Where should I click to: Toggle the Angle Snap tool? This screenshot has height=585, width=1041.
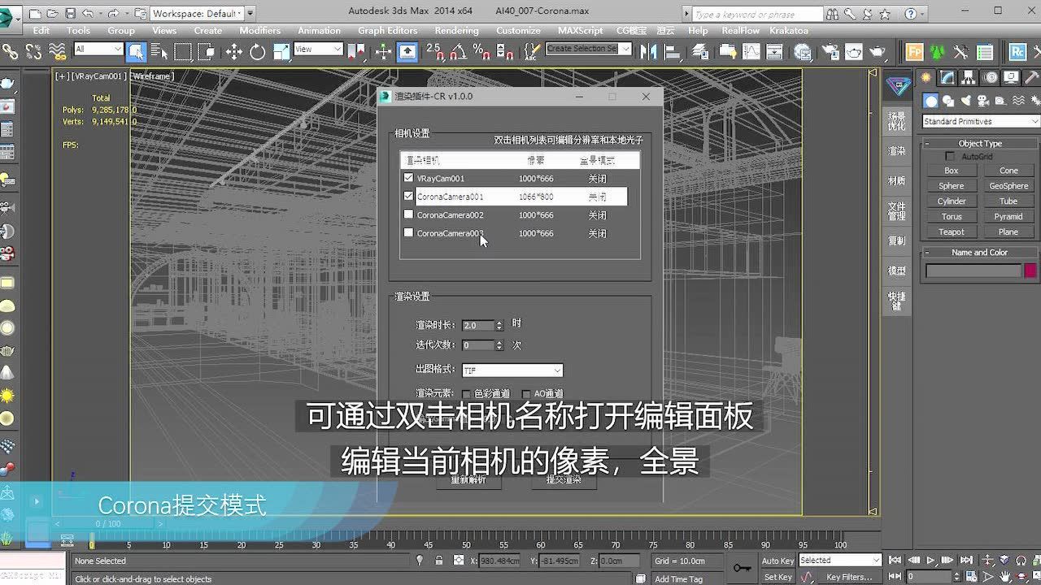458,52
